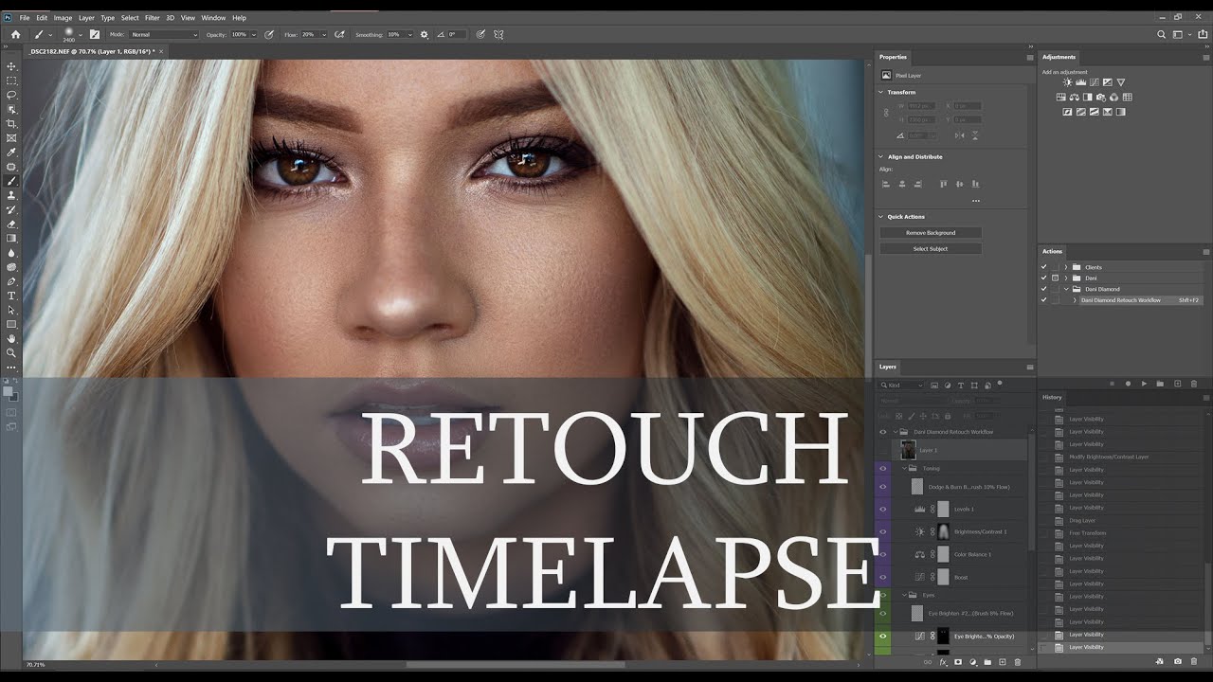The height and width of the screenshot is (682, 1213).
Task: Open the brush Mode dropdown
Action: (164, 34)
